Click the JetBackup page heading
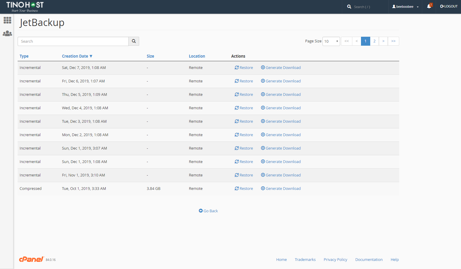461x269 pixels. [x=42, y=23]
